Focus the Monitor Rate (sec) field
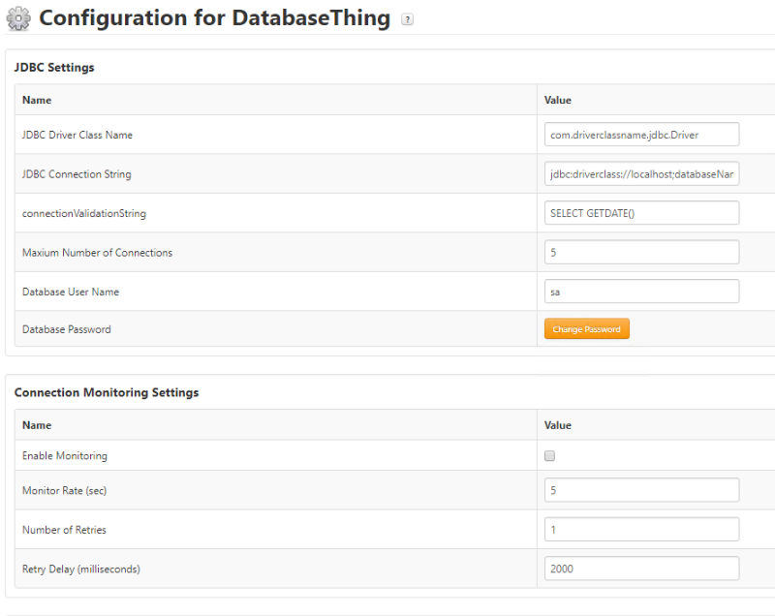The height and width of the screenshot is (616, 775). point(641,490)
